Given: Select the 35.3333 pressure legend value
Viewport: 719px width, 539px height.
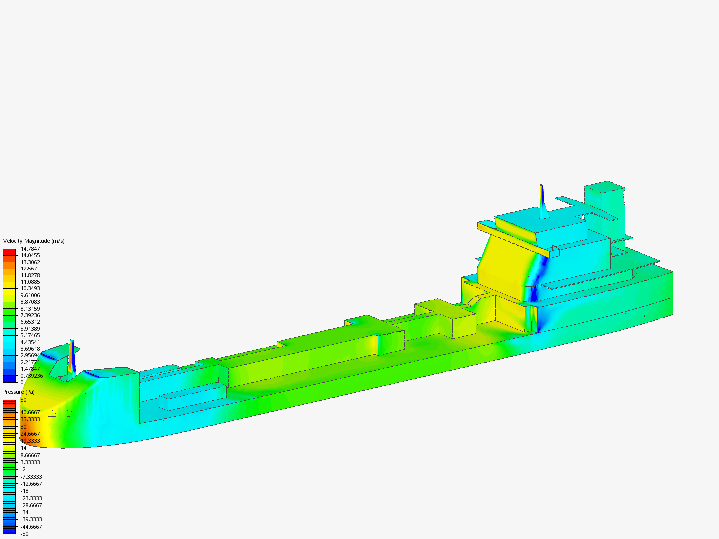Looking at the screenshot, I should point(30,419).
